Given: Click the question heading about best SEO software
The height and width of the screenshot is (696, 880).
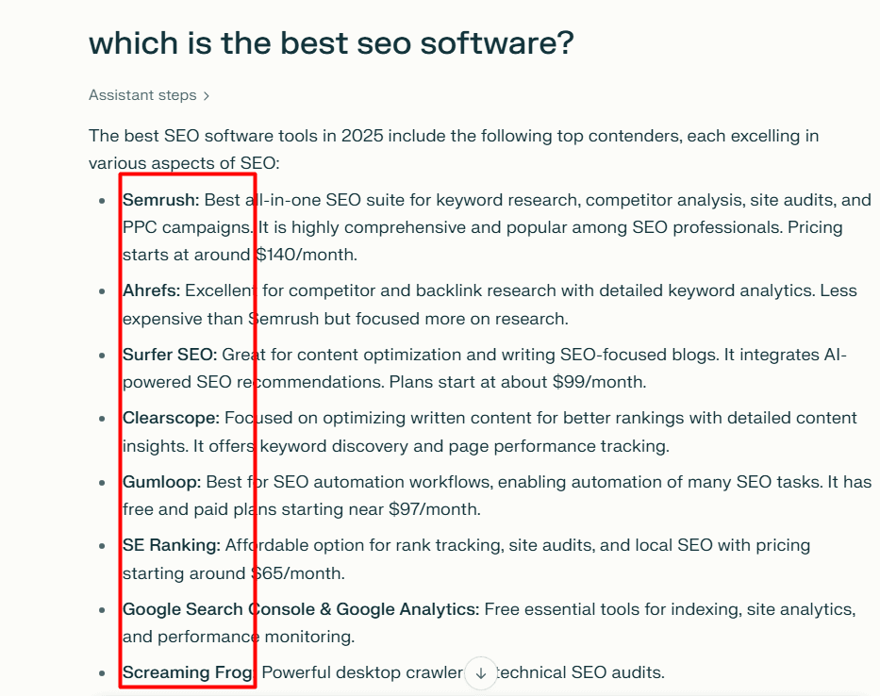Looking at the screenshot, I should [x=331, y=42].
